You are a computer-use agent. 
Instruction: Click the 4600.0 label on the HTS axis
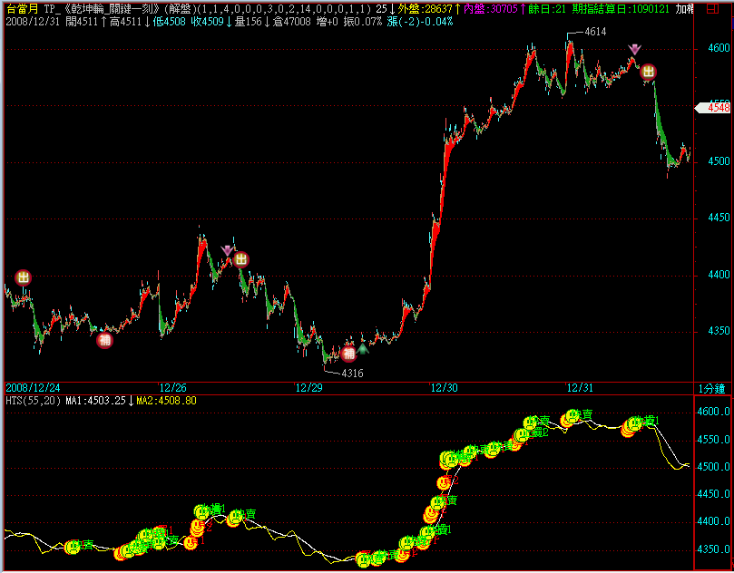coord(713,412)
